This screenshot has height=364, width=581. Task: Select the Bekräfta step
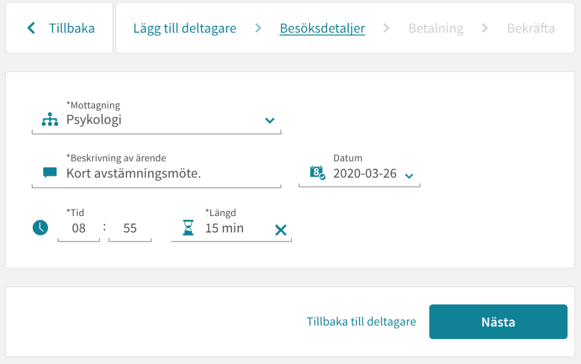[x=531, y=28]
